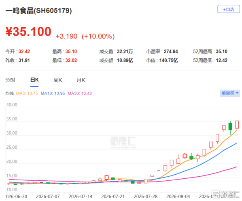The width and height of the screenshot is (242, 201).
Task: Click the 15.00 y-axis label
Action: click(12, 175)
